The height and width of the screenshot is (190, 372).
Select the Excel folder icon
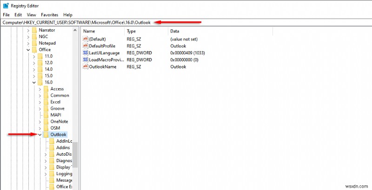46,102
